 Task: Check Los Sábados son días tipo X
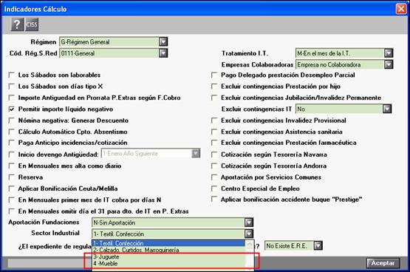tap(11, 86)
